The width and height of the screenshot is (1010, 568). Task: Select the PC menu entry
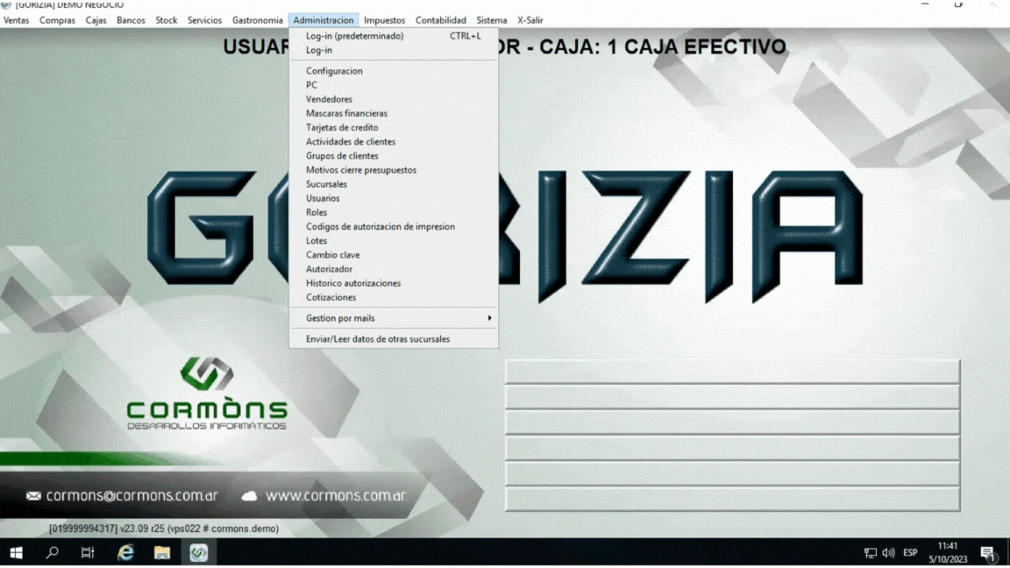[x=394, y=85]
